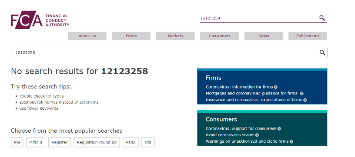Click the 'Firms' panel heading

coord(214,78)
